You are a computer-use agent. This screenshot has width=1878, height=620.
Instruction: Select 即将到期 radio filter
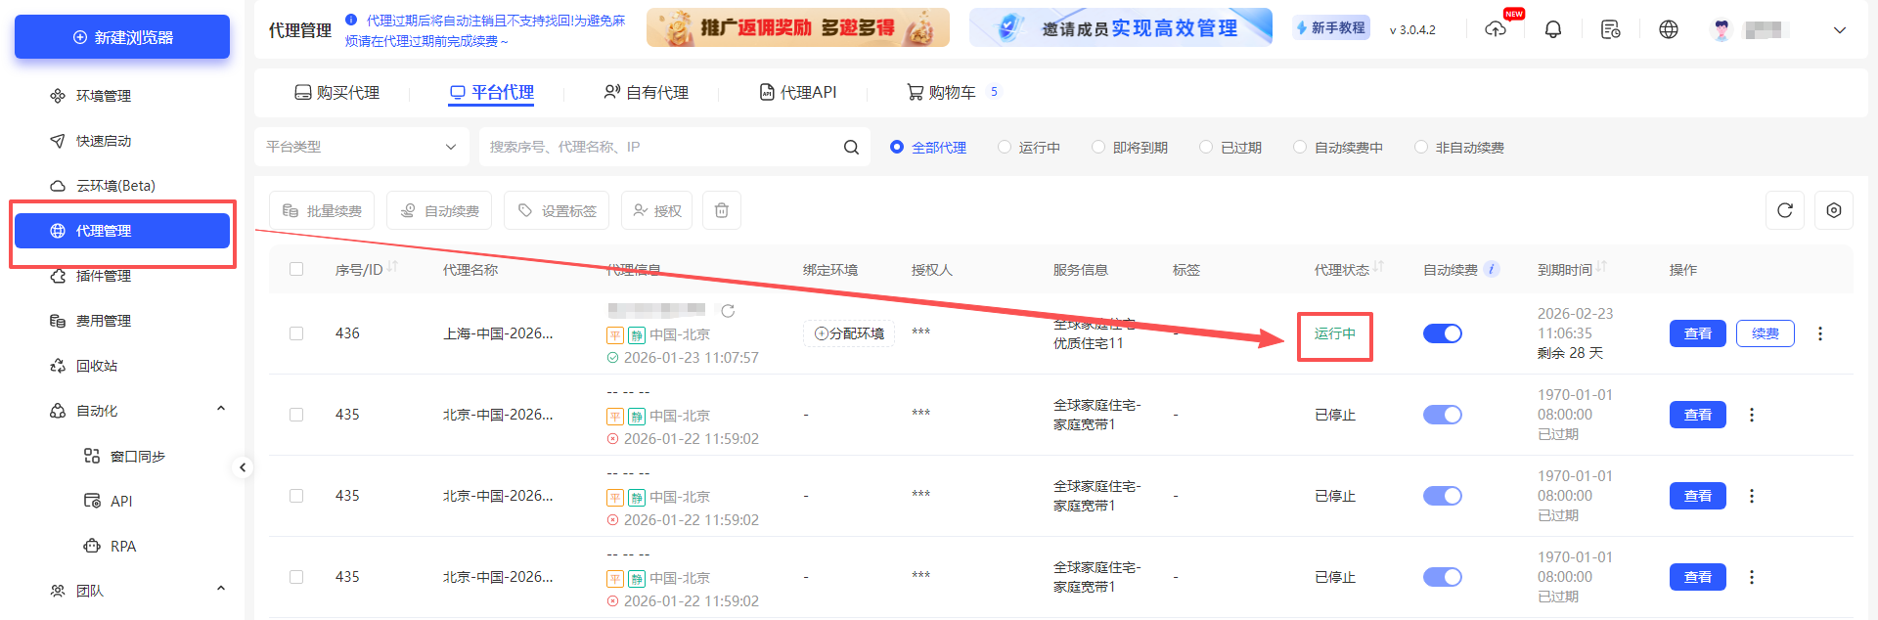pos(1130,148)
